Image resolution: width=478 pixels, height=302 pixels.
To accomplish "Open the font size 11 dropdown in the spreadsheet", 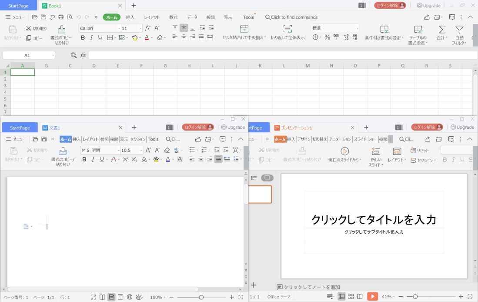I will tap(140, 28).
